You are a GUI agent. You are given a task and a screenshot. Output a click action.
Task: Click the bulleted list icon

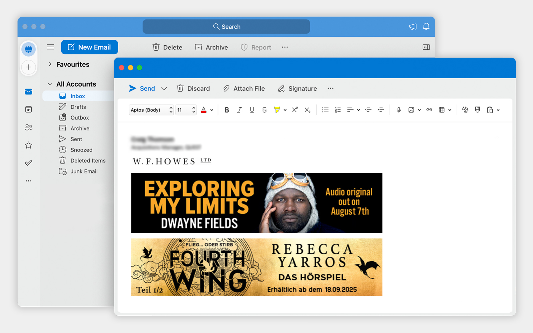325,110
